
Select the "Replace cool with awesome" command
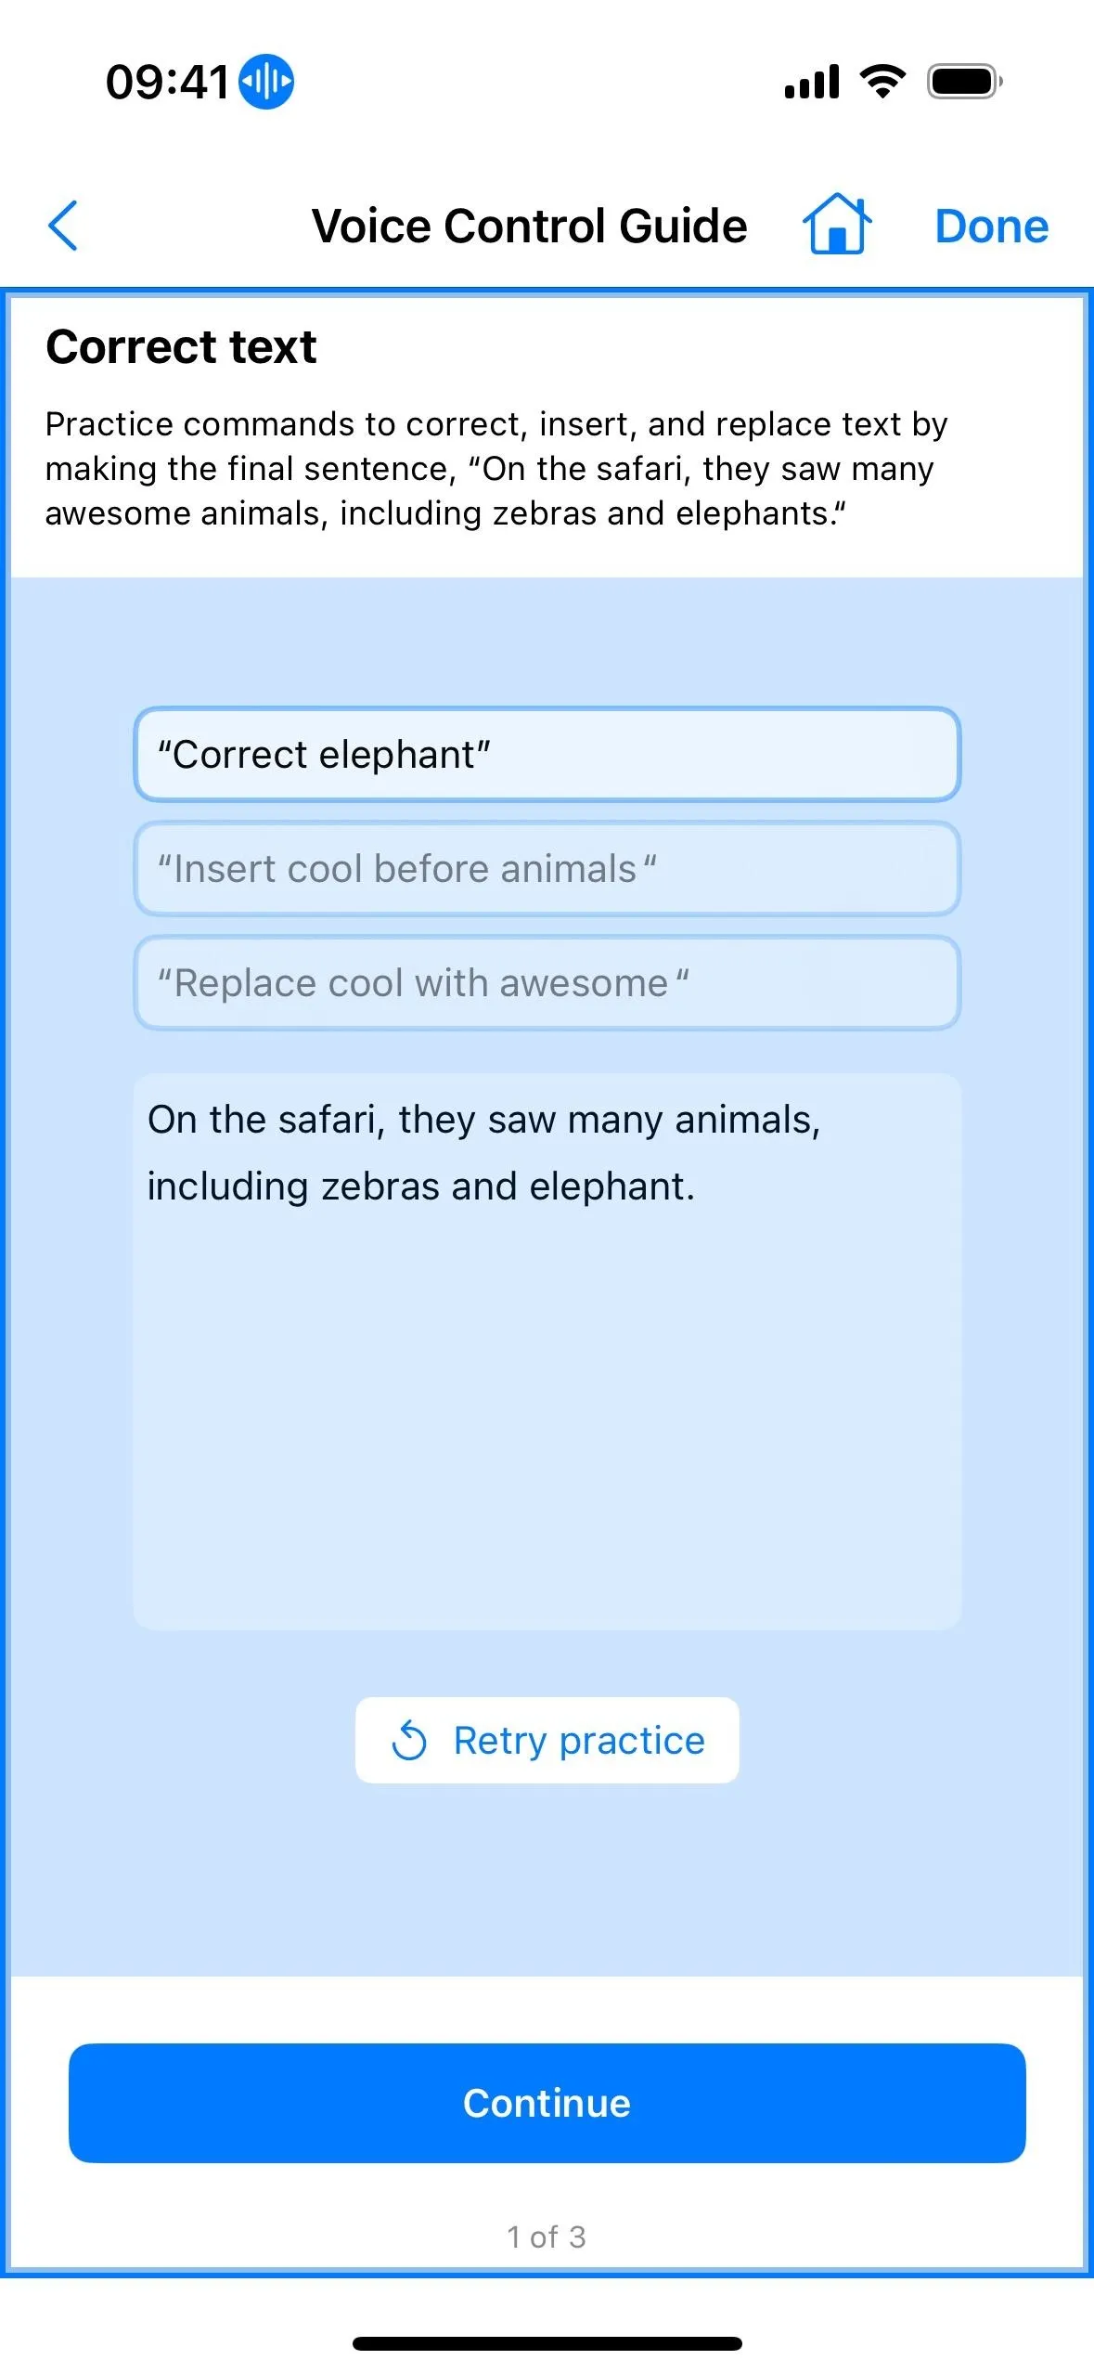[x=547, y=982]
